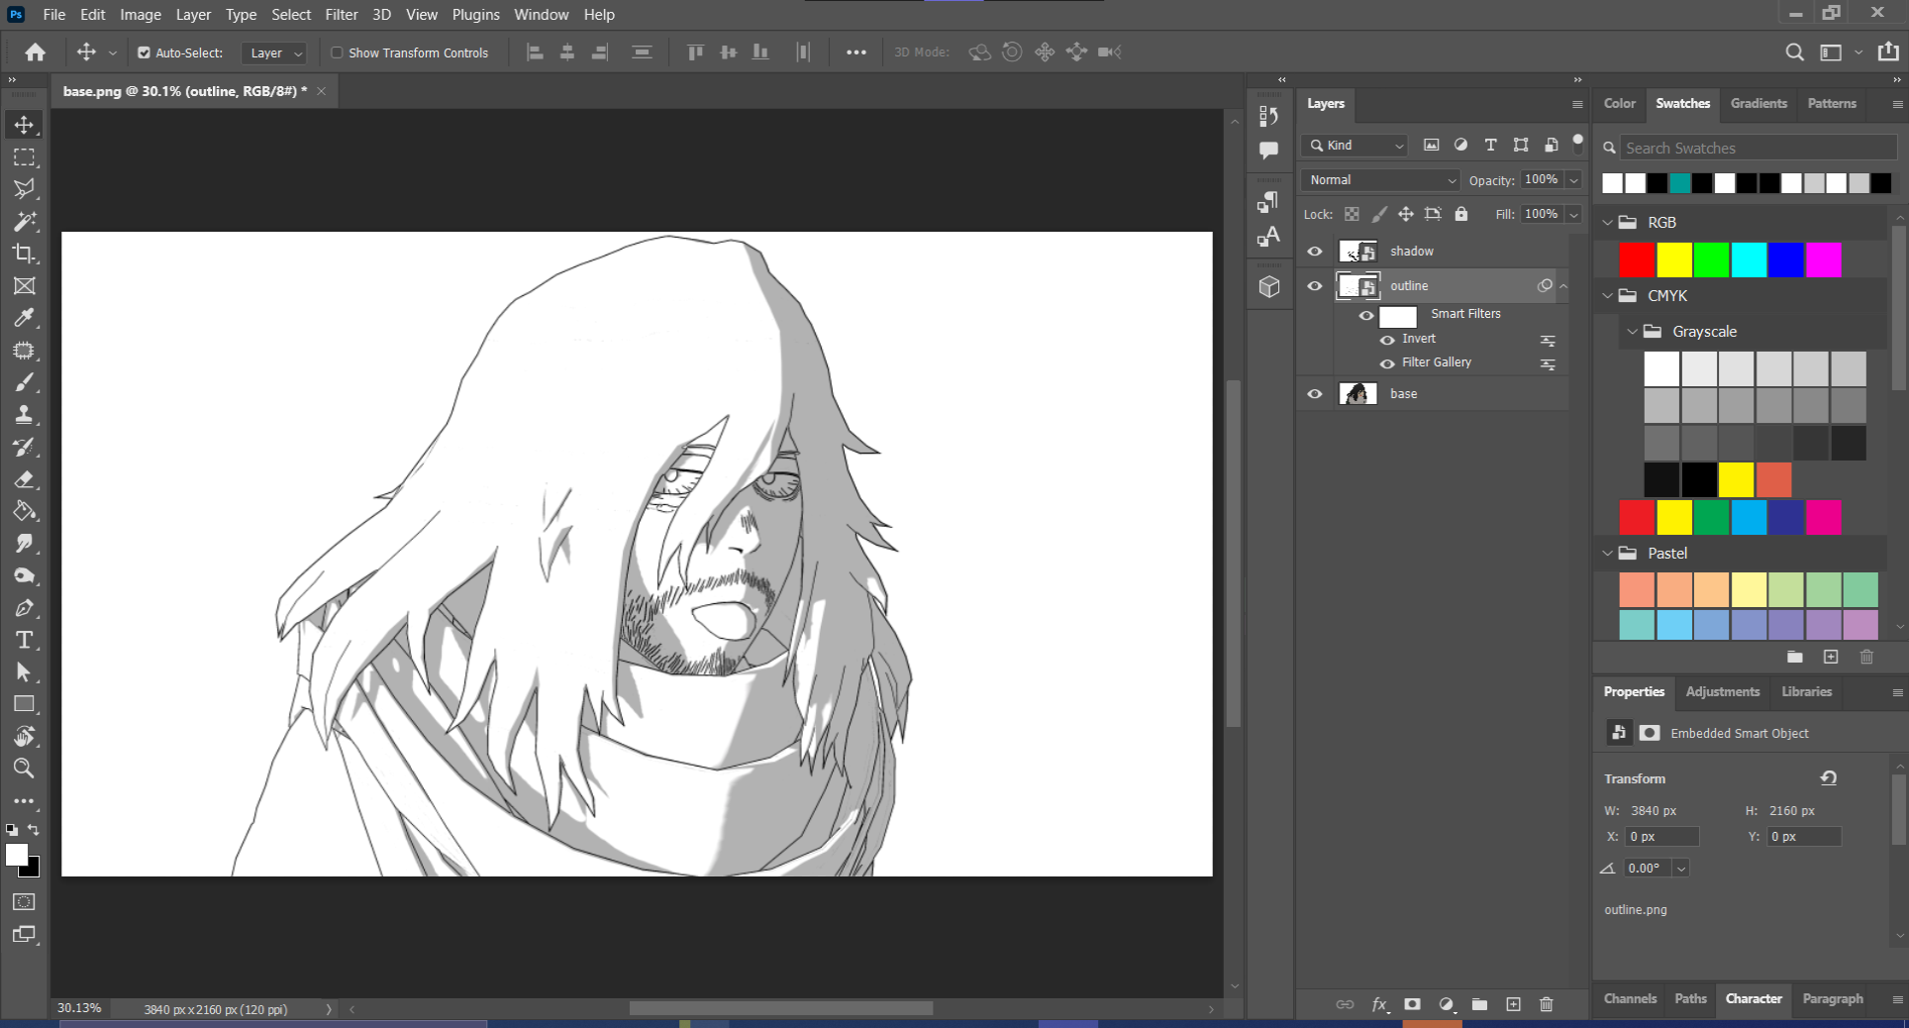Toggle the Show Transform Controls checkbox

tap(337, 52)
